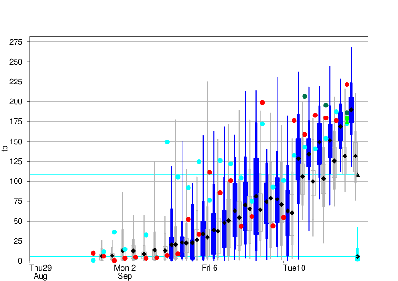Click the y-axis tick label 50
Viewport: 398px width, 281px height.
18,221
